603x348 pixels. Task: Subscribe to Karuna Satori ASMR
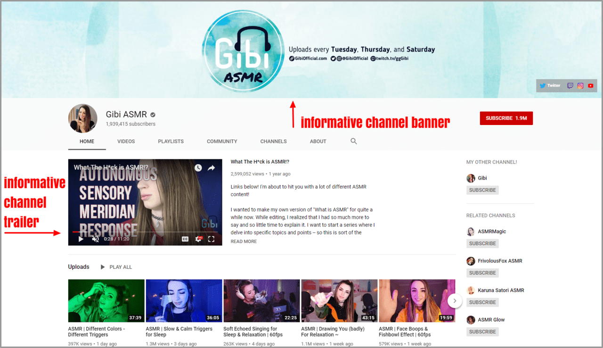482,302
